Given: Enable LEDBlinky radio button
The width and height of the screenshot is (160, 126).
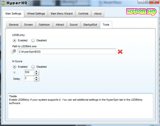Looking at the screenshot, I should pos(14,40).
